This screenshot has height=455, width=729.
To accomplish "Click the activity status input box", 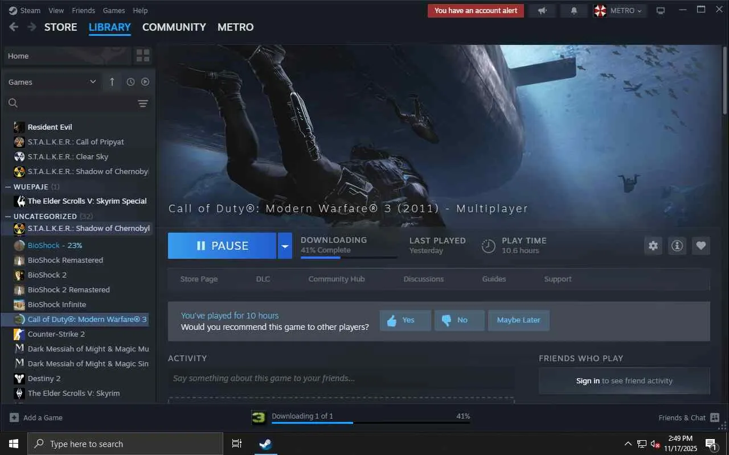I will pyautogui.click(x=341, y=378).
